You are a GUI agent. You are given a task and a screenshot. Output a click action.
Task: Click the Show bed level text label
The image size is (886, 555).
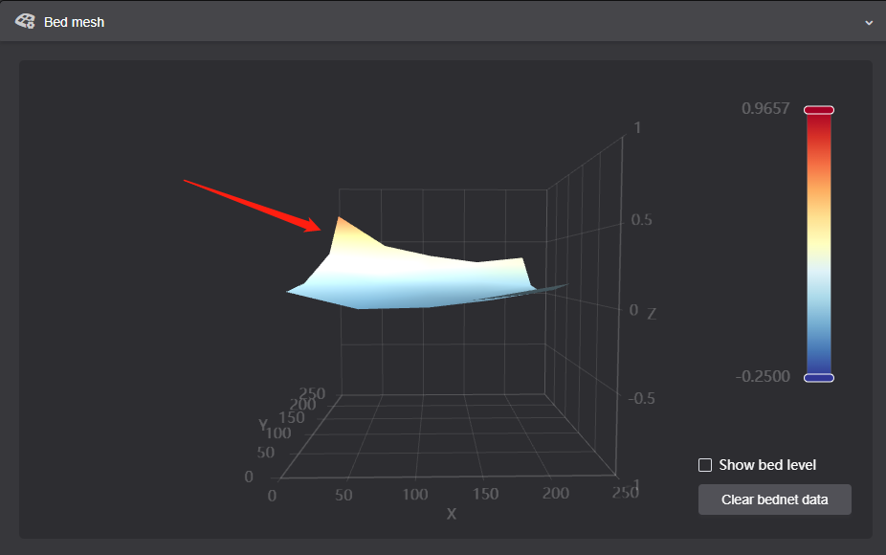(765, 464)
